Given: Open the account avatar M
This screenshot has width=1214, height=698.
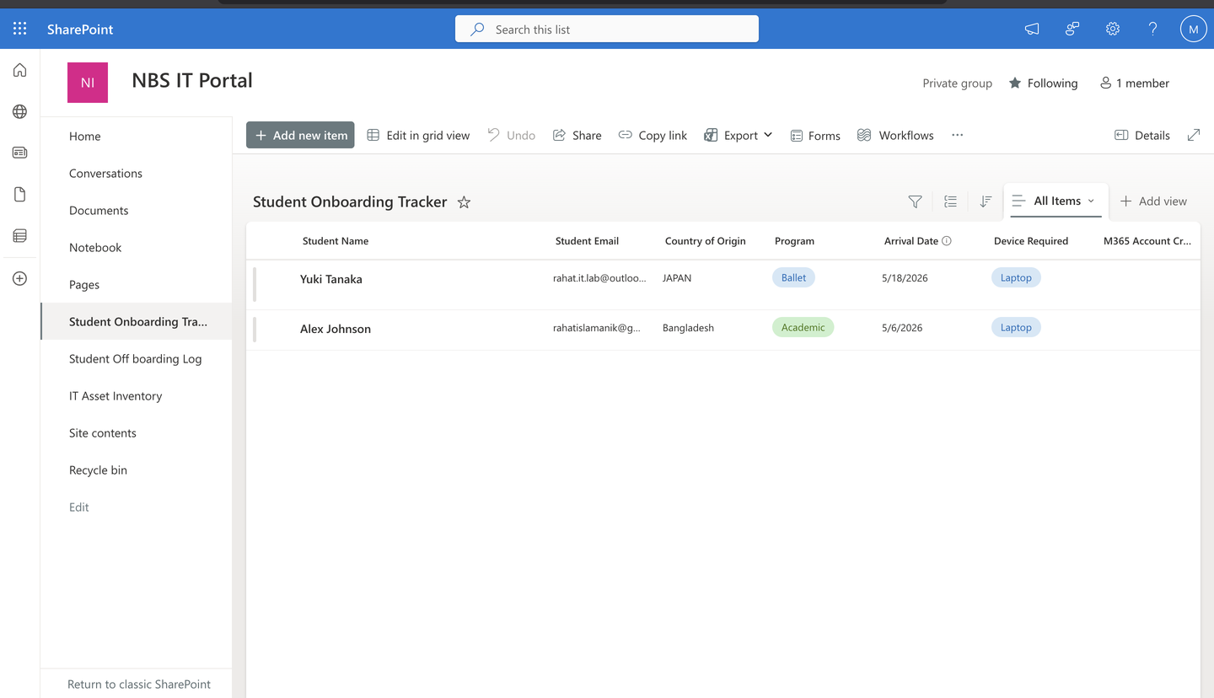Looking at the screenshot, I should [x=1193, y=29].
